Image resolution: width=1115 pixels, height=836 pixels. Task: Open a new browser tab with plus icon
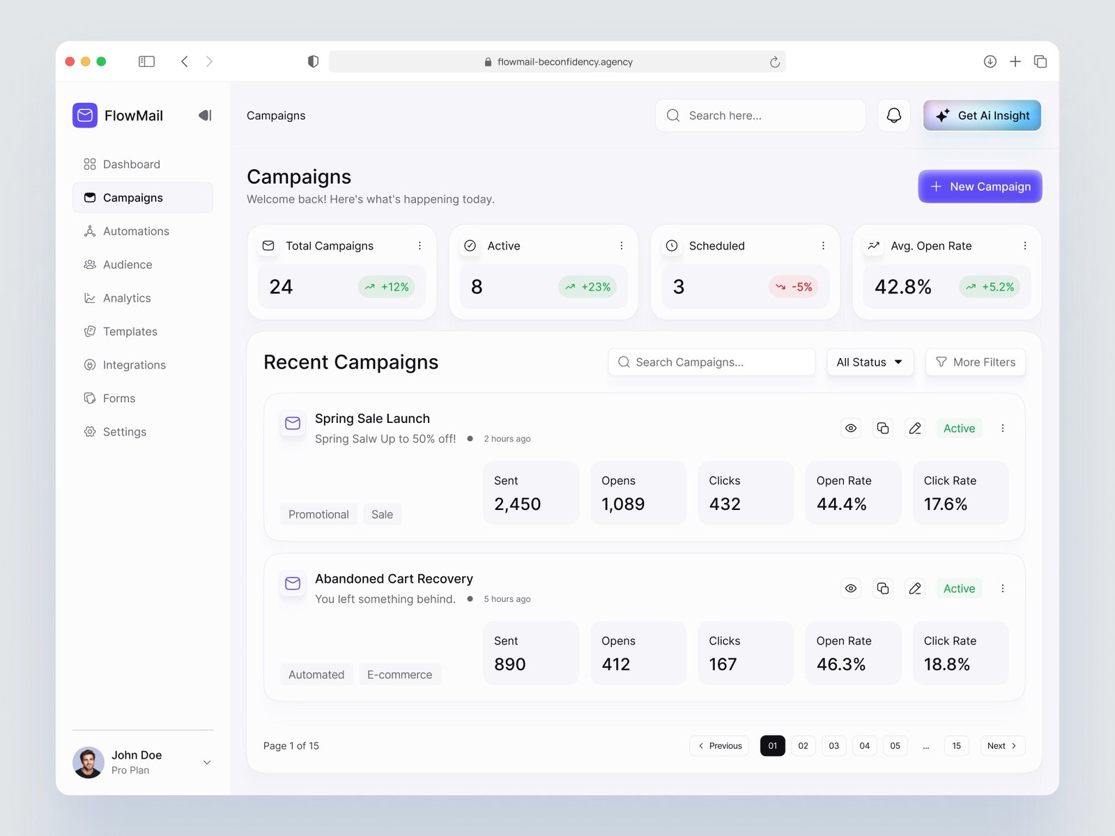[1015, 61]
